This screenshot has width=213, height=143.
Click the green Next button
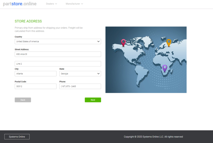(93, 100)
